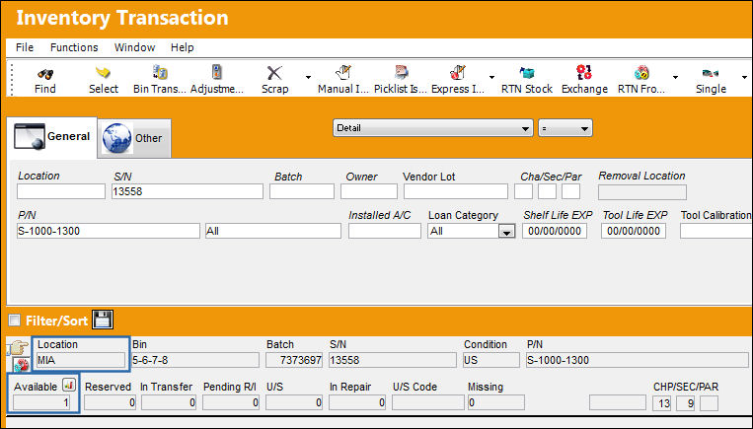This screenshot has width=753, height=429.
Task: Click the Shelf Life EXP date field
Action: tap(555, 231)
